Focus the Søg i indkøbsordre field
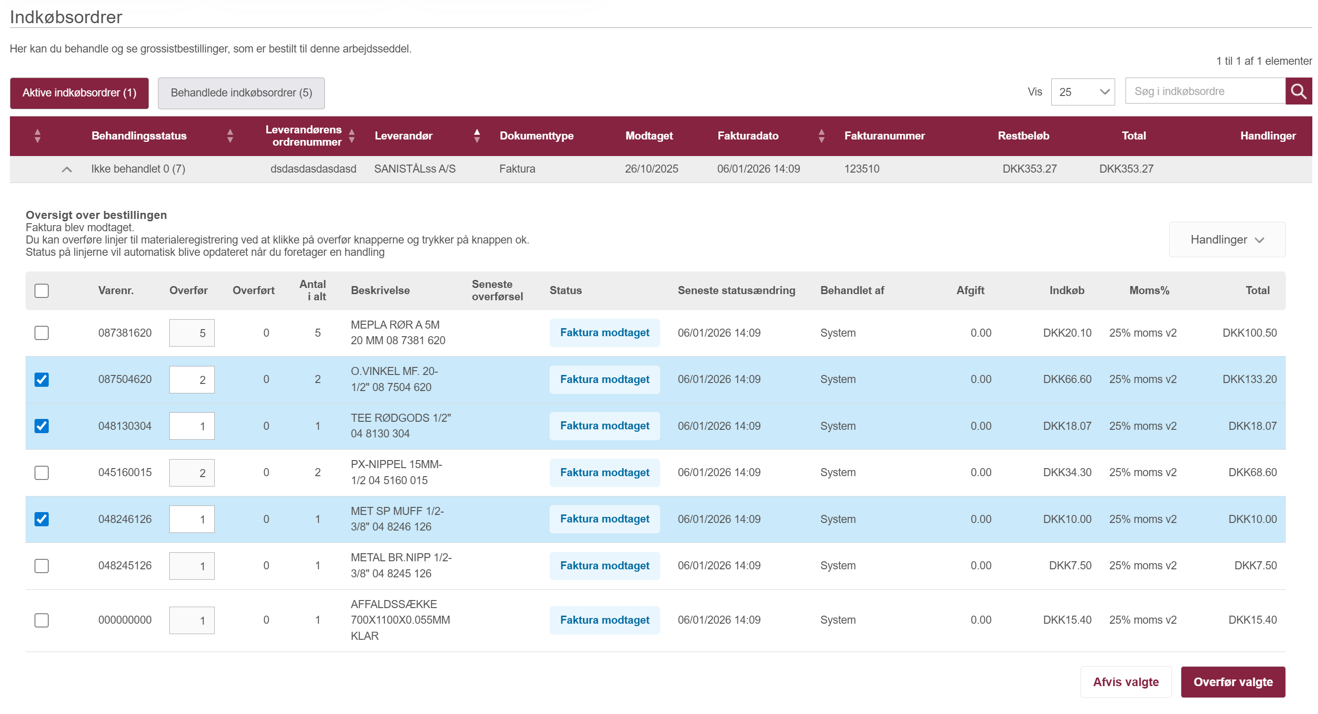This screenshot has width=1318, height=714. pyautogui.click(x=1205, y=92)
